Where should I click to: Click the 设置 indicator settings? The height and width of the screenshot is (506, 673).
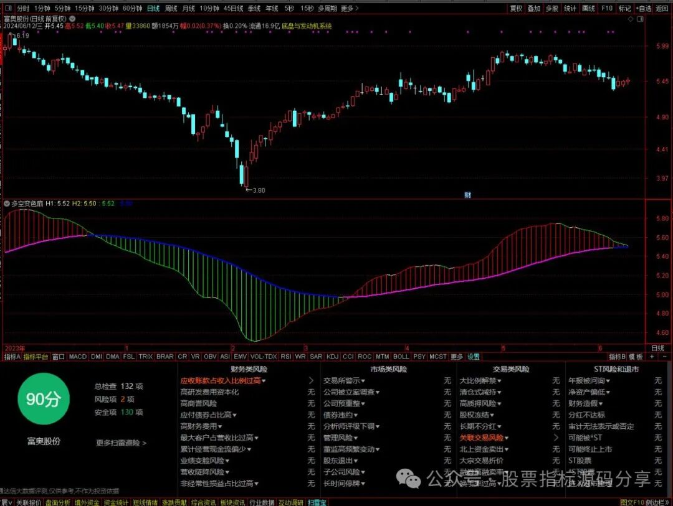474,357
